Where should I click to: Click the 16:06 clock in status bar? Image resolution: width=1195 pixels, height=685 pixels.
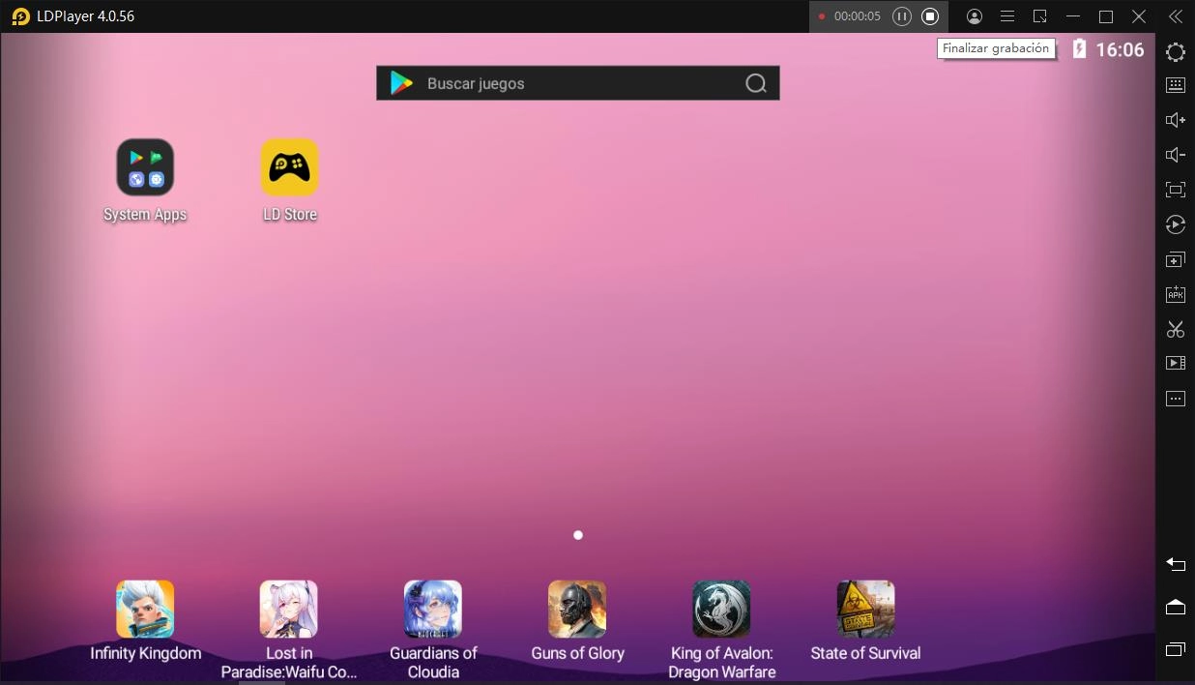(x=1120, y=50)
